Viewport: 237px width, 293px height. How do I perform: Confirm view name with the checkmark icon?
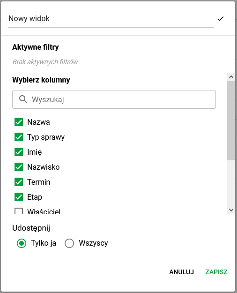pyautogui.click(x=221, y=19)
